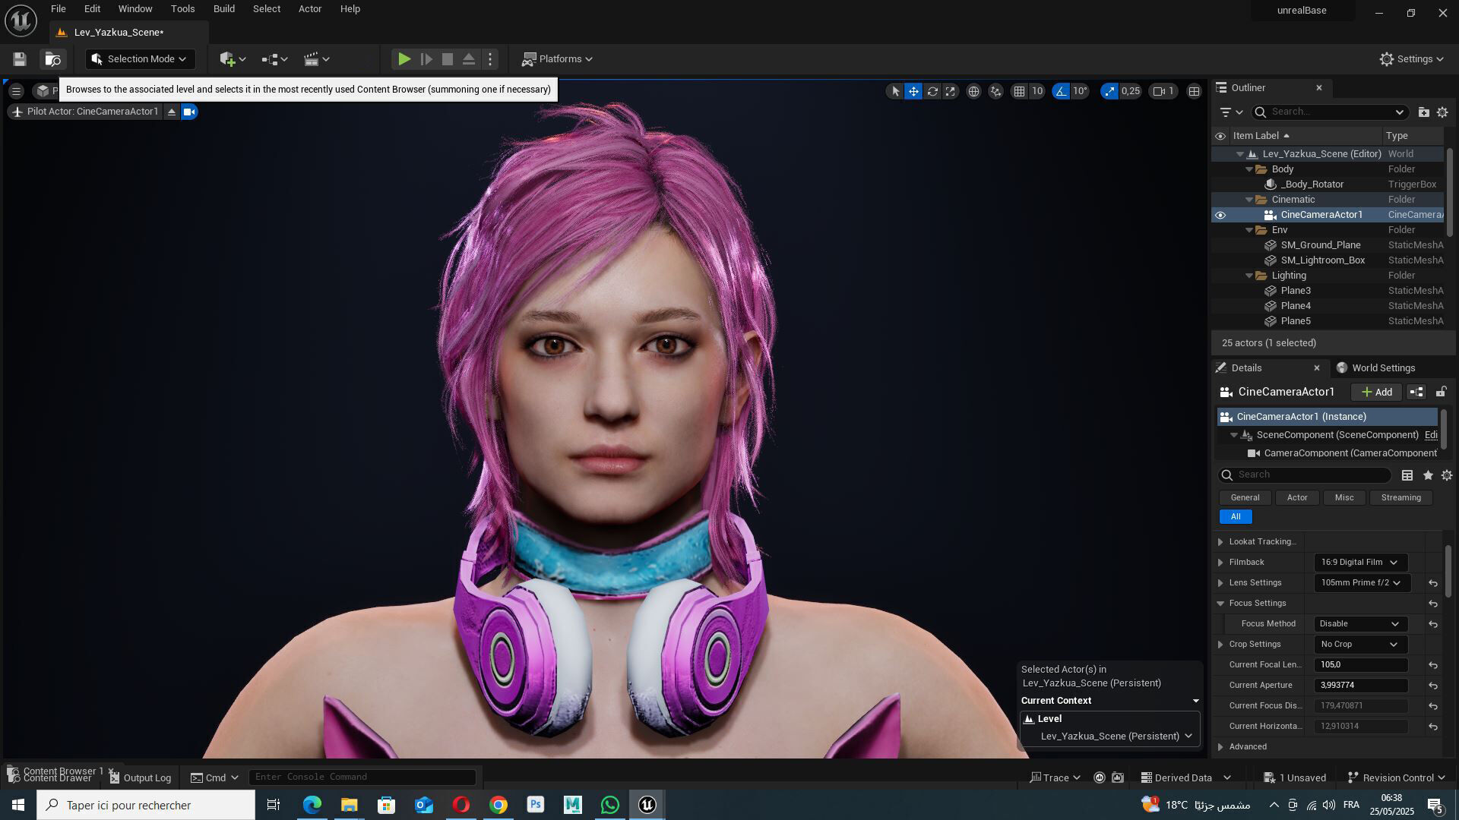
Task: Save the current level icon
Action: pos(20,59)
